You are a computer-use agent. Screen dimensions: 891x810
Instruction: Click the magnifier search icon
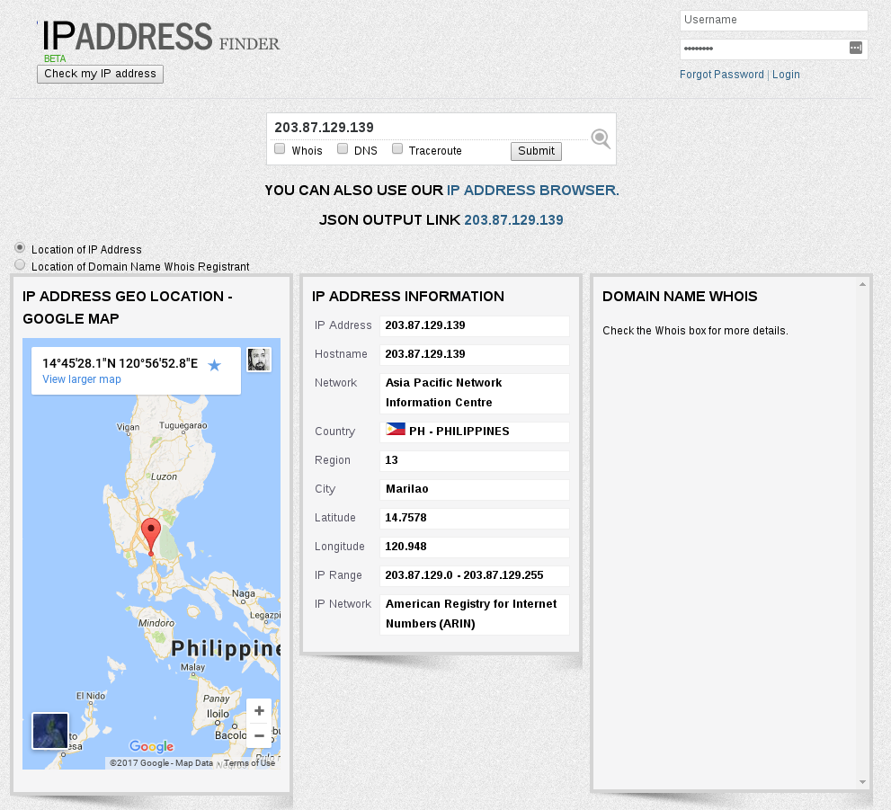601,138
